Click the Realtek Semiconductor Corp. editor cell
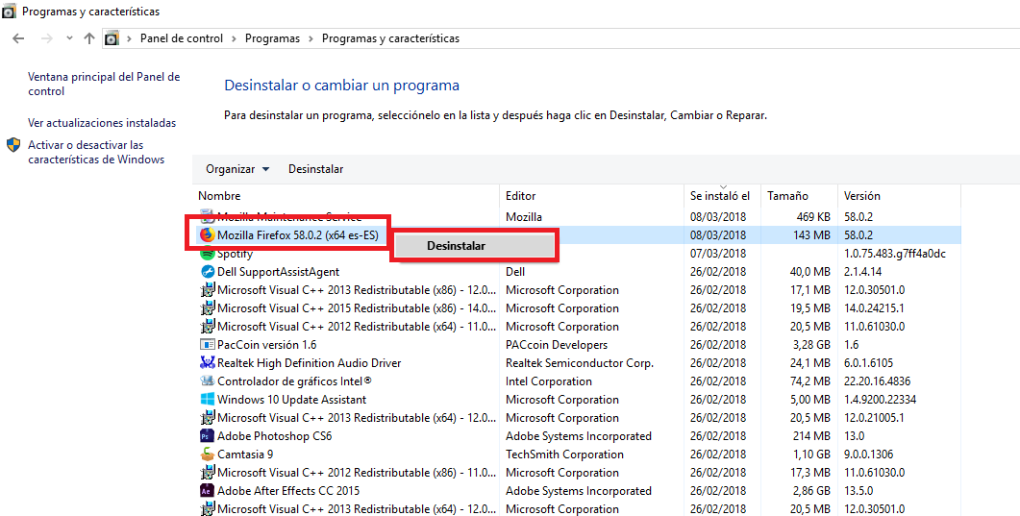Screen dimensions: 1020x516 [x=580, y=363]
